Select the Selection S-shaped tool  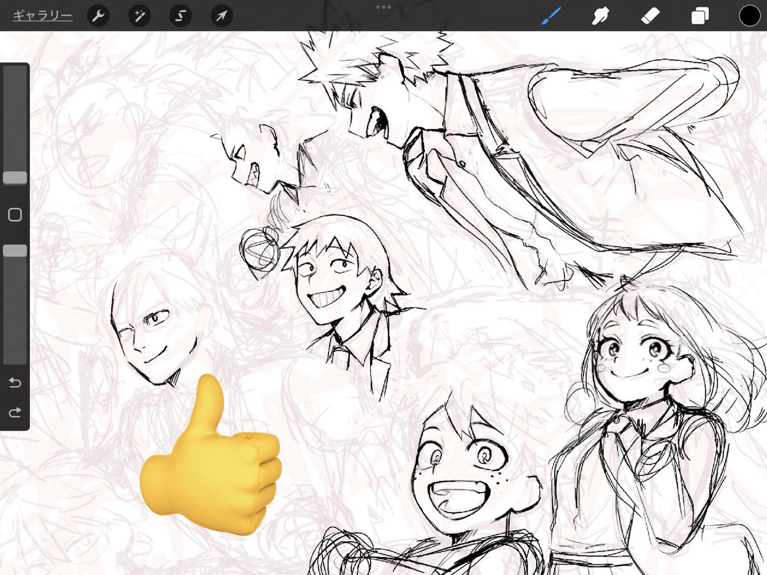[181, 16]
